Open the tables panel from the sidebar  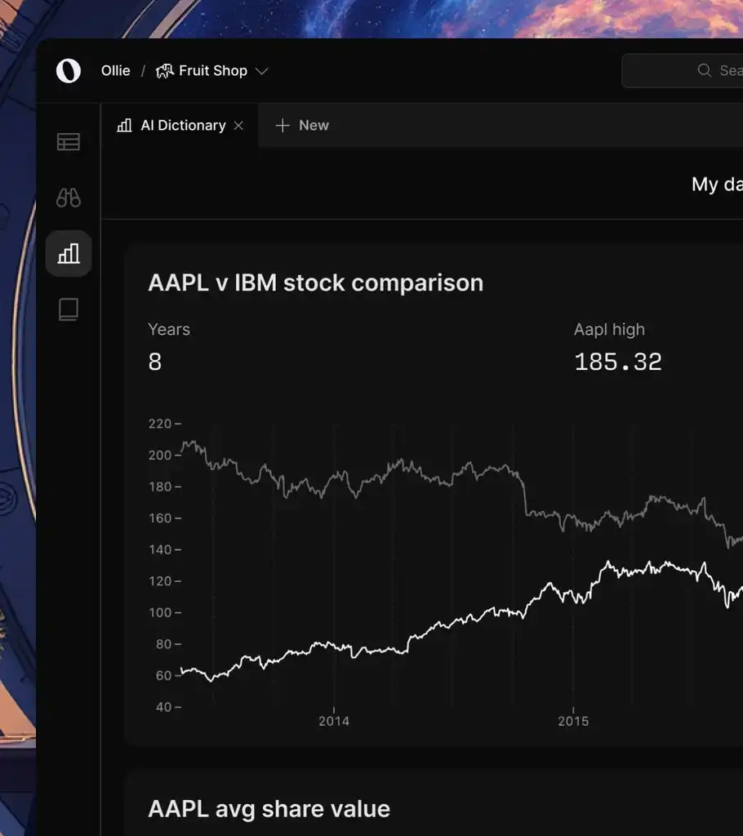pos(69,141)
